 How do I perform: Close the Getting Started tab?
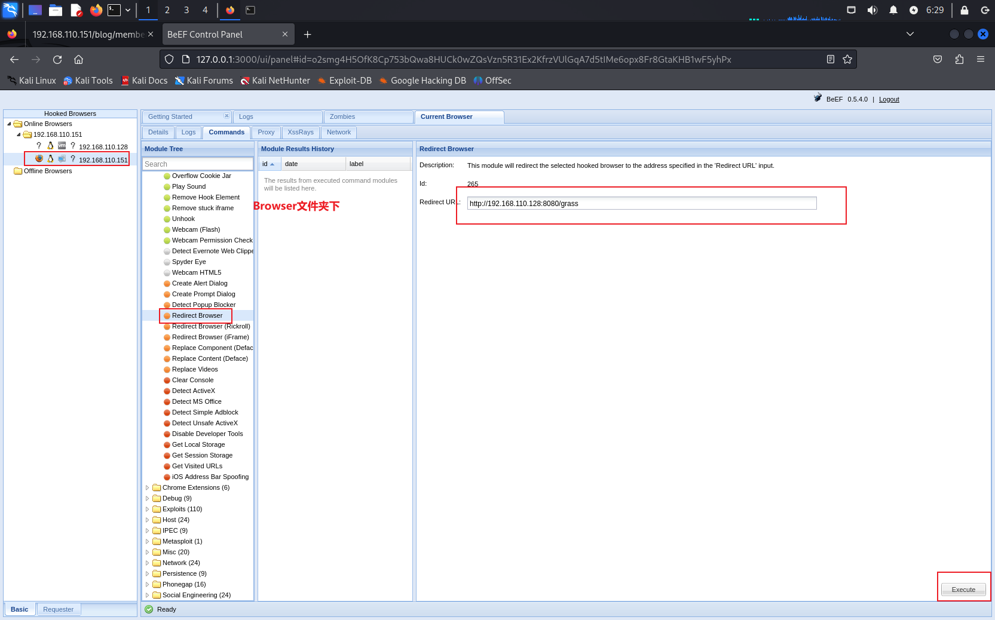click(226, 116)
